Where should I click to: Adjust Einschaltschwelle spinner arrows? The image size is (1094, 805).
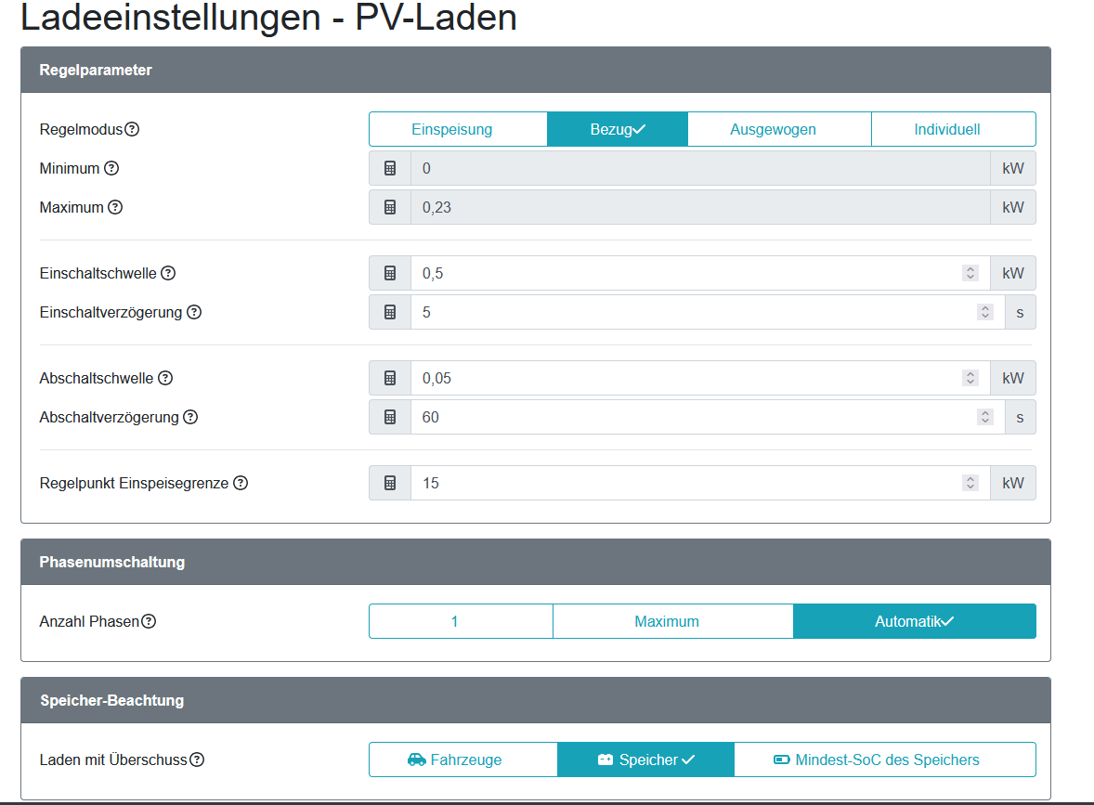[x=970, y=274]
